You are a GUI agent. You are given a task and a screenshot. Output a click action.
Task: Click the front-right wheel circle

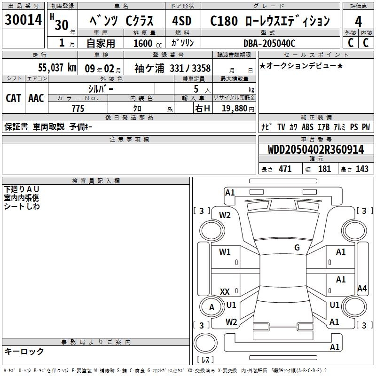point(354,231)
